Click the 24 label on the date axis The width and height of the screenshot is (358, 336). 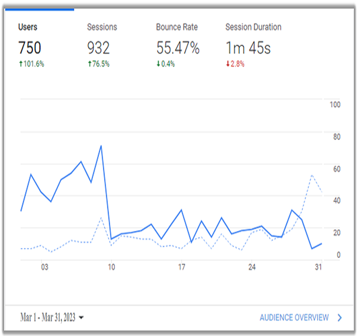[251, 267]
